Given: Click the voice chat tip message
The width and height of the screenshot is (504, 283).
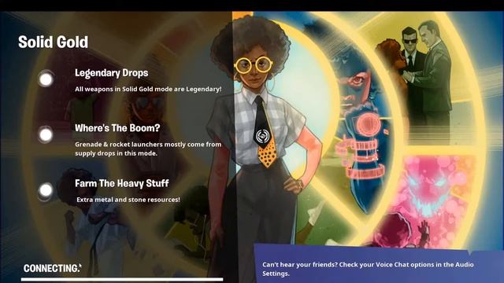Looking at the screenshot, I should 368,269.
